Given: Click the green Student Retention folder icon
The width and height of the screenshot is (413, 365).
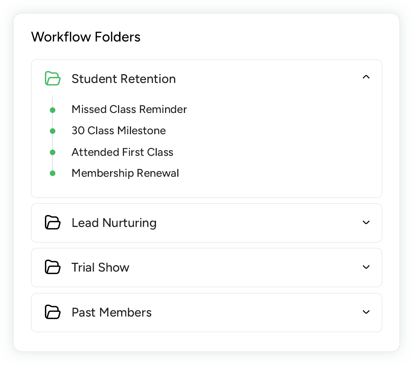Looking at the screenshot, I should point(53,78).
